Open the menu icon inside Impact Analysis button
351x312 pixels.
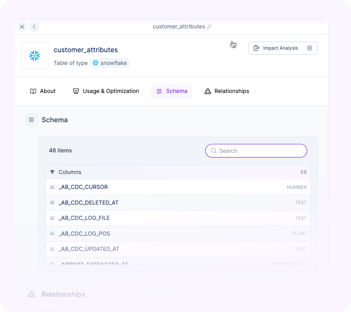310,48
